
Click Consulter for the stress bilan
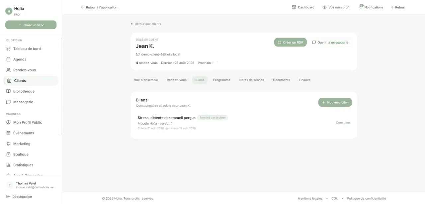[x=343, y=123]
